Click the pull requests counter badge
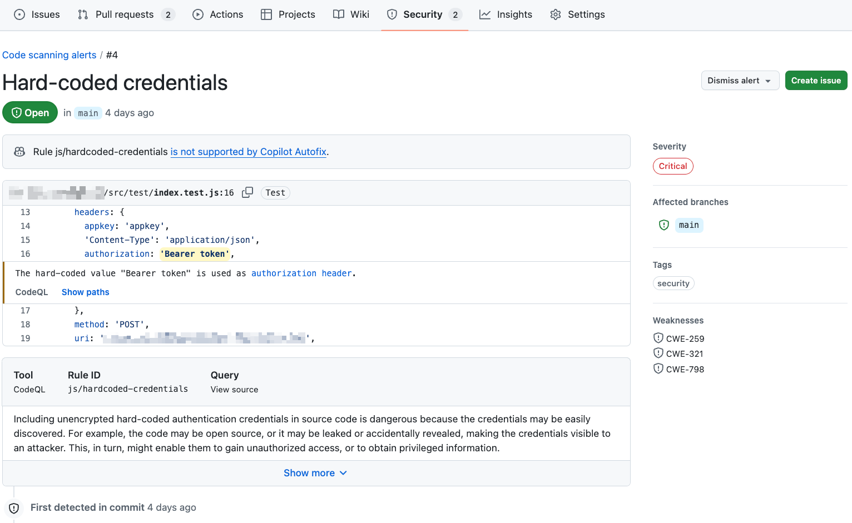852x523 pixels. 168,14
